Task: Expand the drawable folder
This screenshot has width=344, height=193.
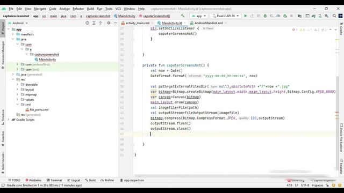Action: tap(18, 85)
